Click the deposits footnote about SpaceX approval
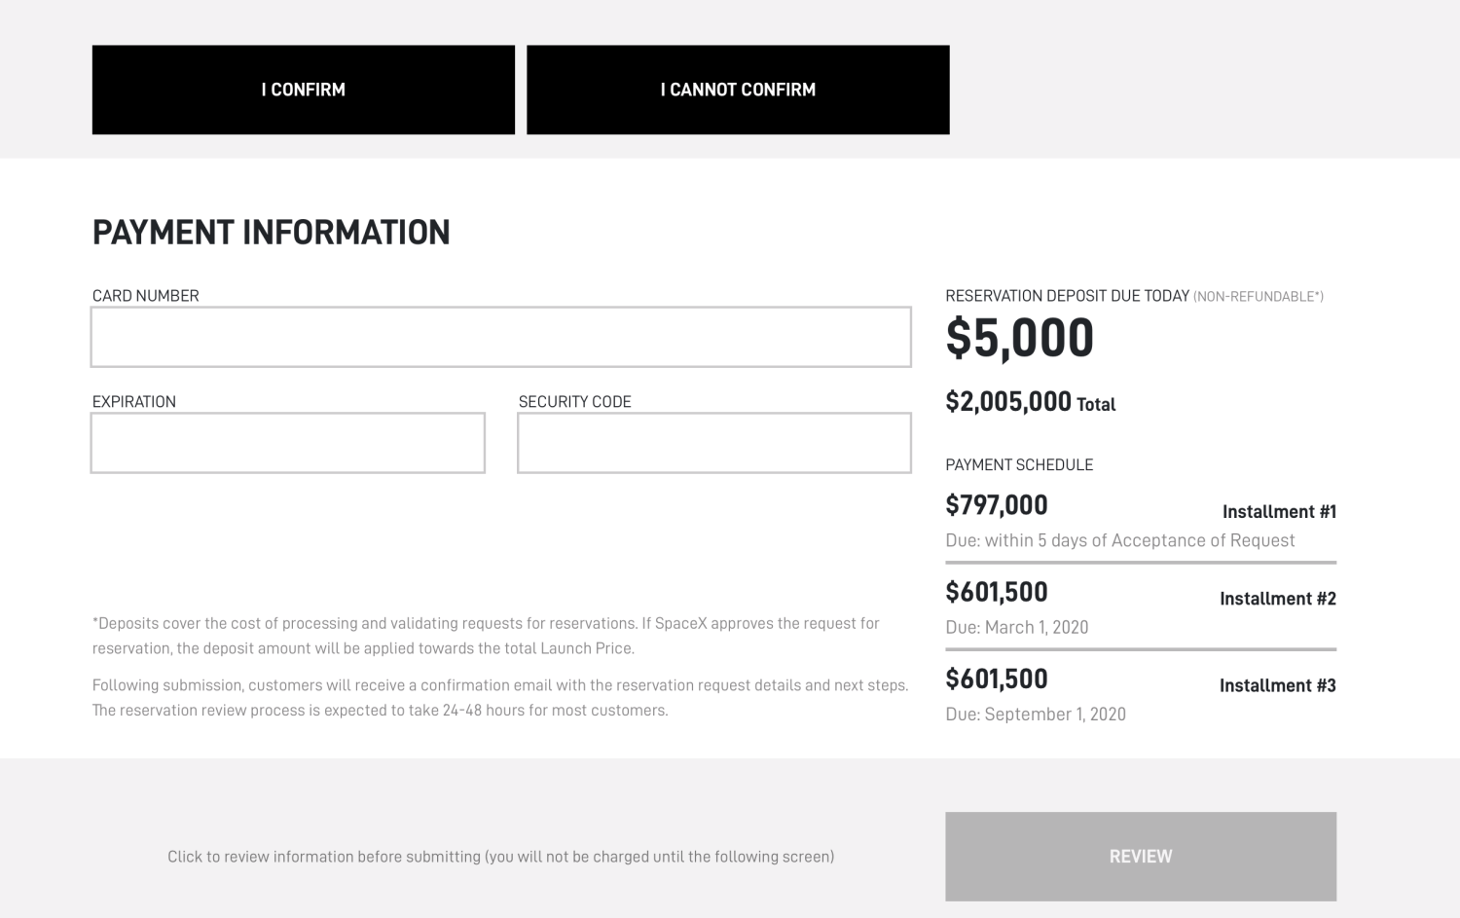 [485, 636]
